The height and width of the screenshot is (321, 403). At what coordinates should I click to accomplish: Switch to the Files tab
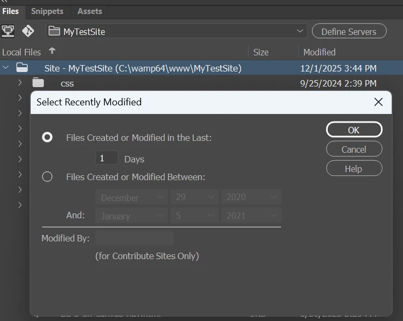pos(11,11)
